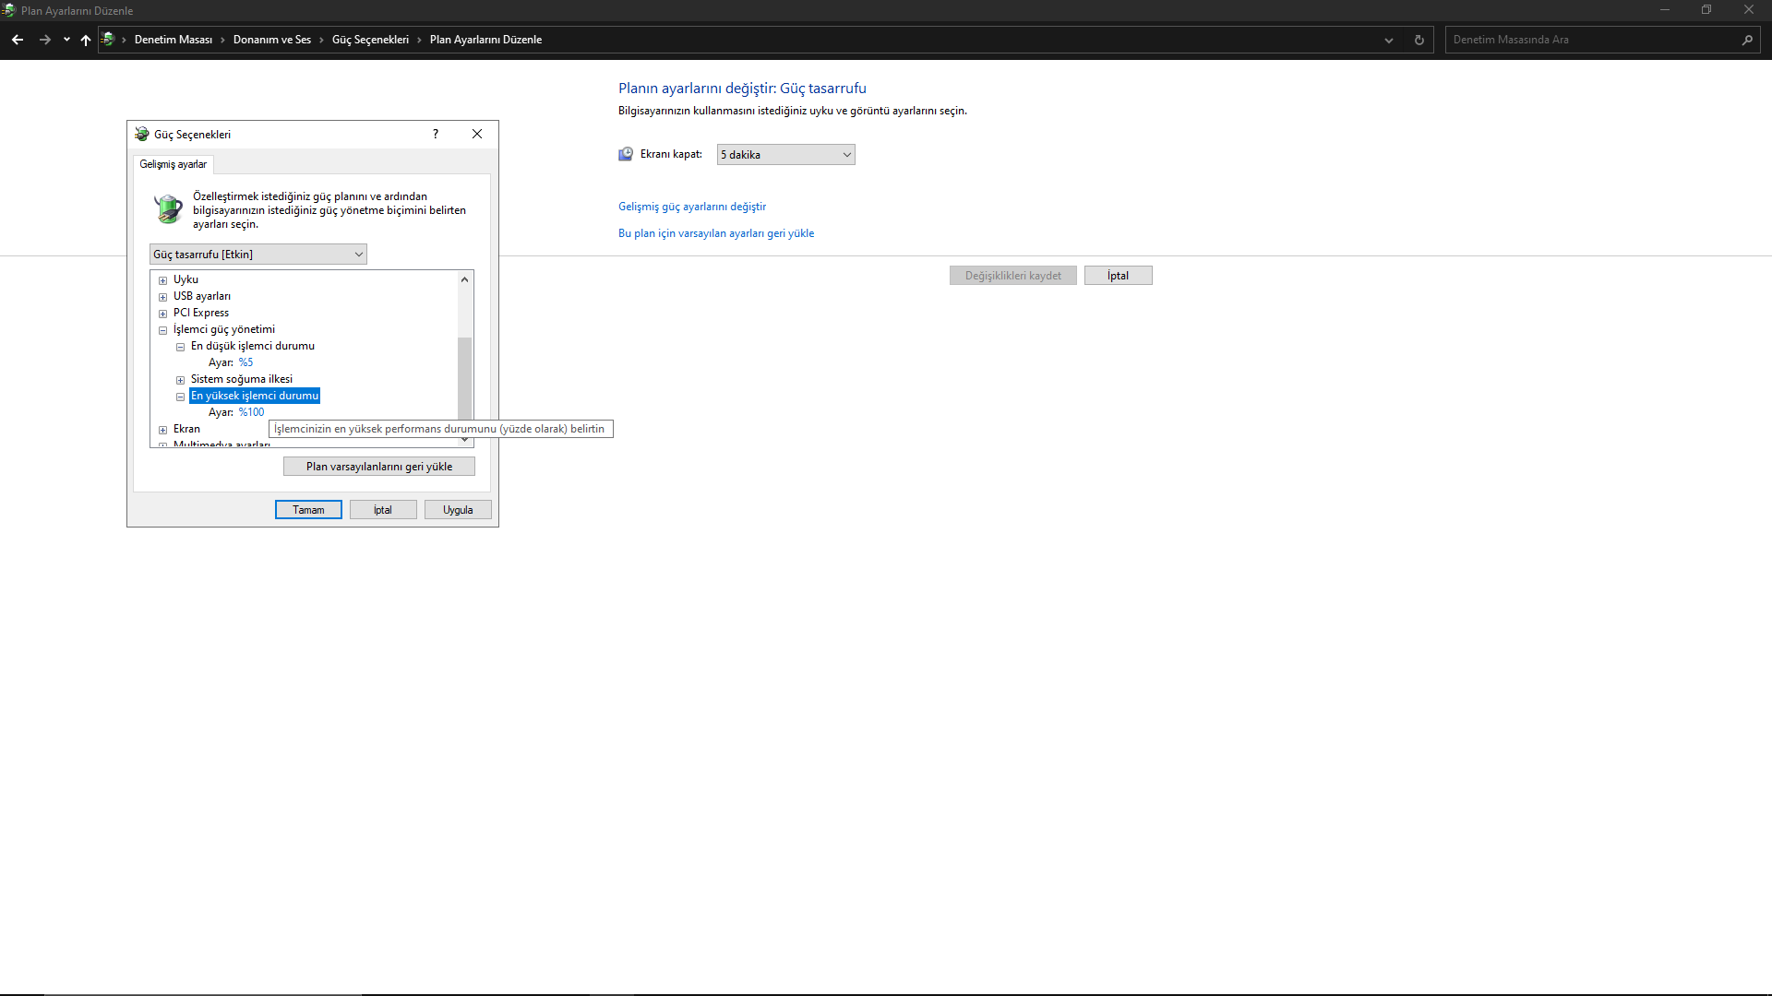
Task: Expand the Uyku tree node
Action: (163, 280)
